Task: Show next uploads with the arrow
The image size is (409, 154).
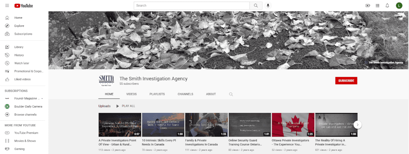Action: (357, 125)
